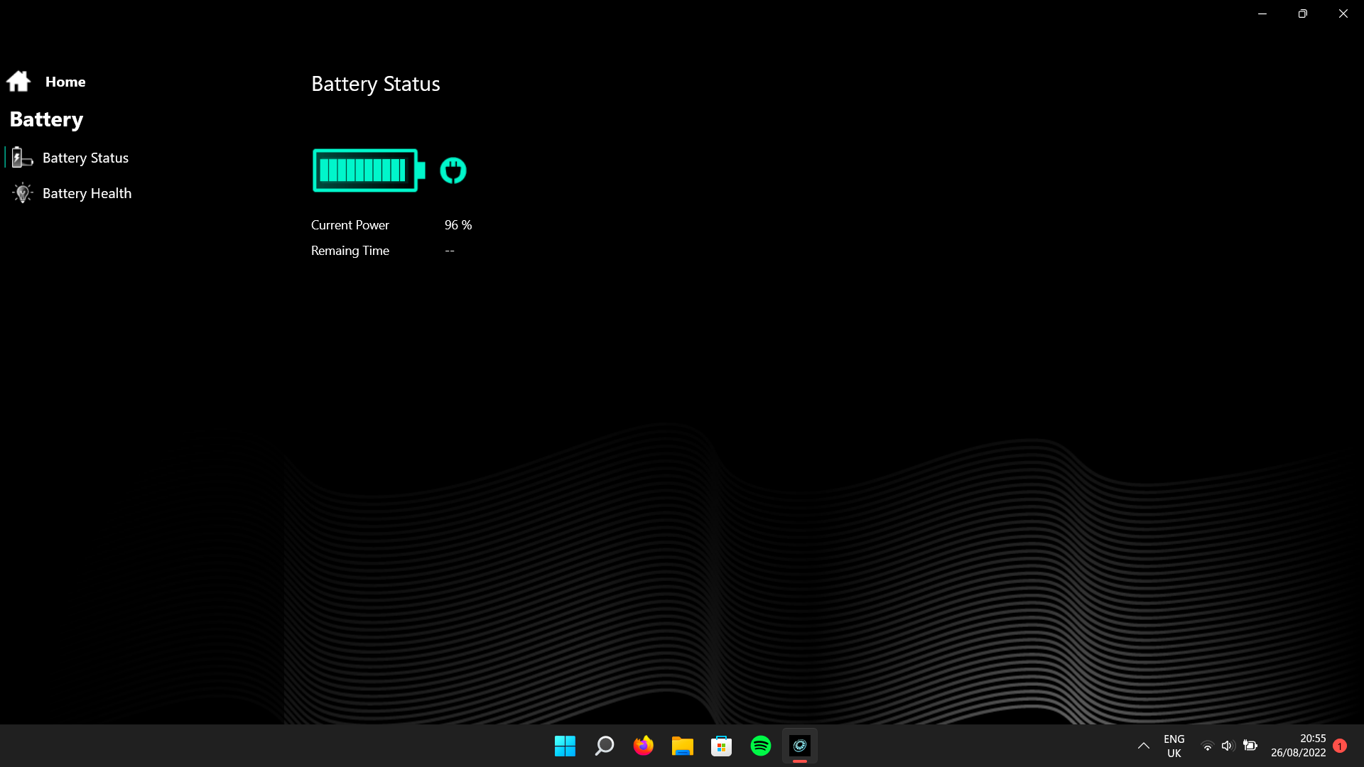Click the plugged-in charger icon
This screenshot has width=1364, height=767.
(x=453, y=170)
